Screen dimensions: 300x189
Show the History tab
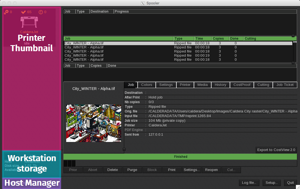point(220,85)
